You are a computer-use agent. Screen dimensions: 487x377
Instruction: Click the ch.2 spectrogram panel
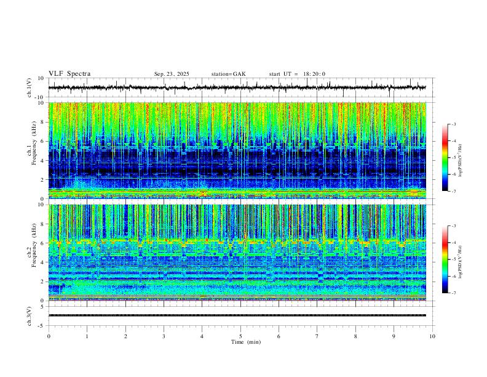pos(237,253)
